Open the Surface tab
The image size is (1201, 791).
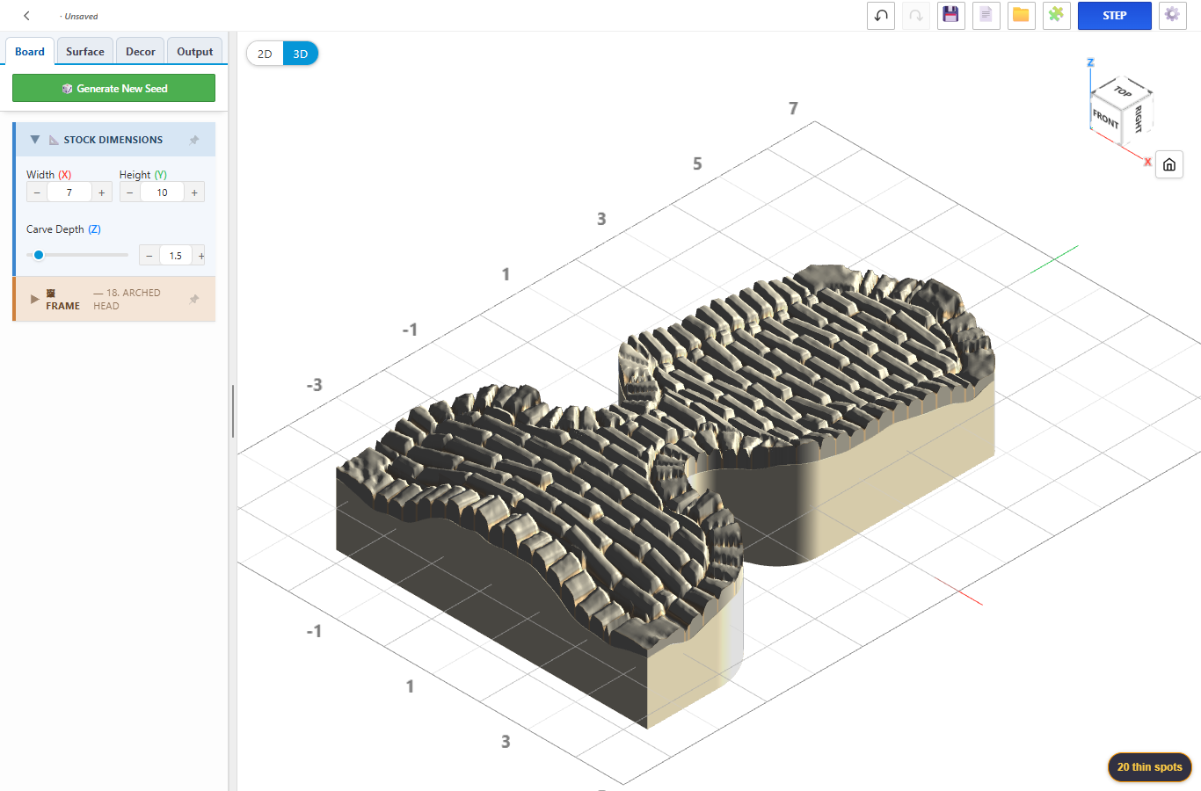(x=85, y=51)
